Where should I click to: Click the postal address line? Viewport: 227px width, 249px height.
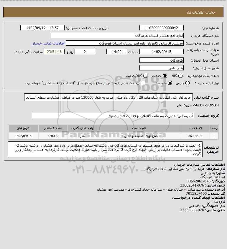tap(161, 189)
